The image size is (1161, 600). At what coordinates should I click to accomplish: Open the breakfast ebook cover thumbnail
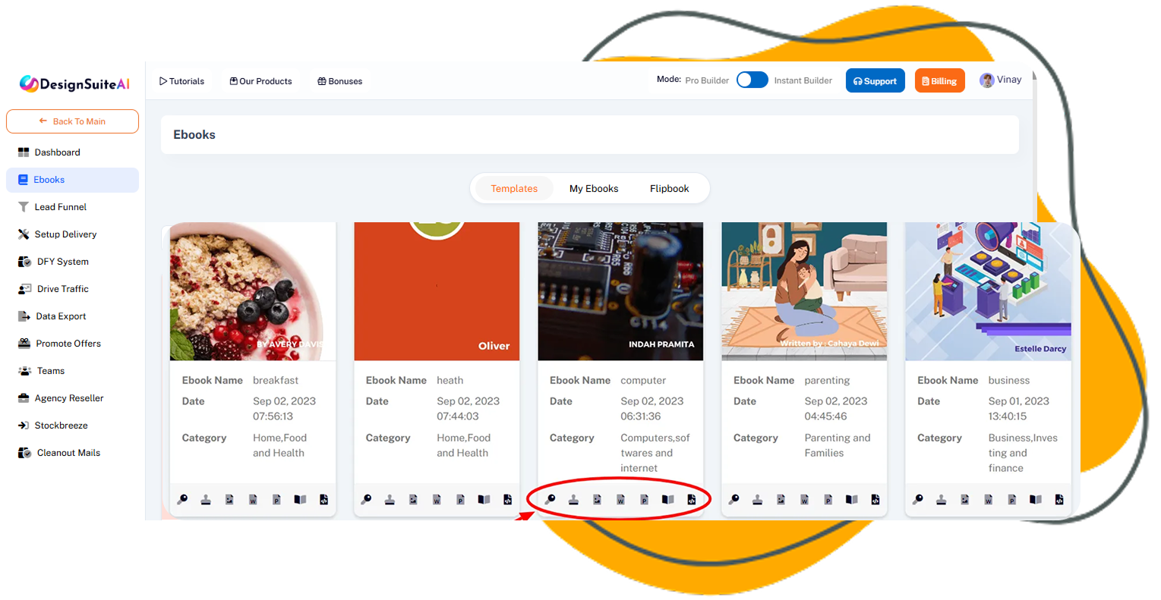click(x=253, y=291)
